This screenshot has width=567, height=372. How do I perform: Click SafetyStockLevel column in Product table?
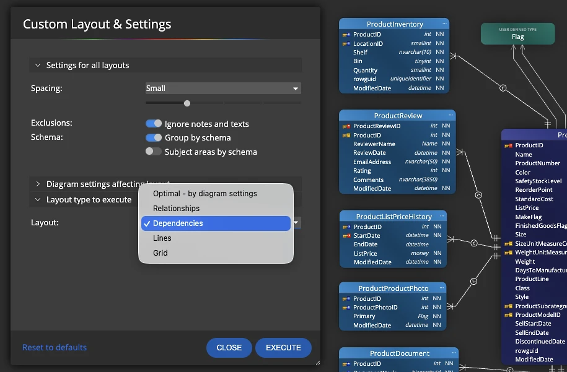point(538,181)
